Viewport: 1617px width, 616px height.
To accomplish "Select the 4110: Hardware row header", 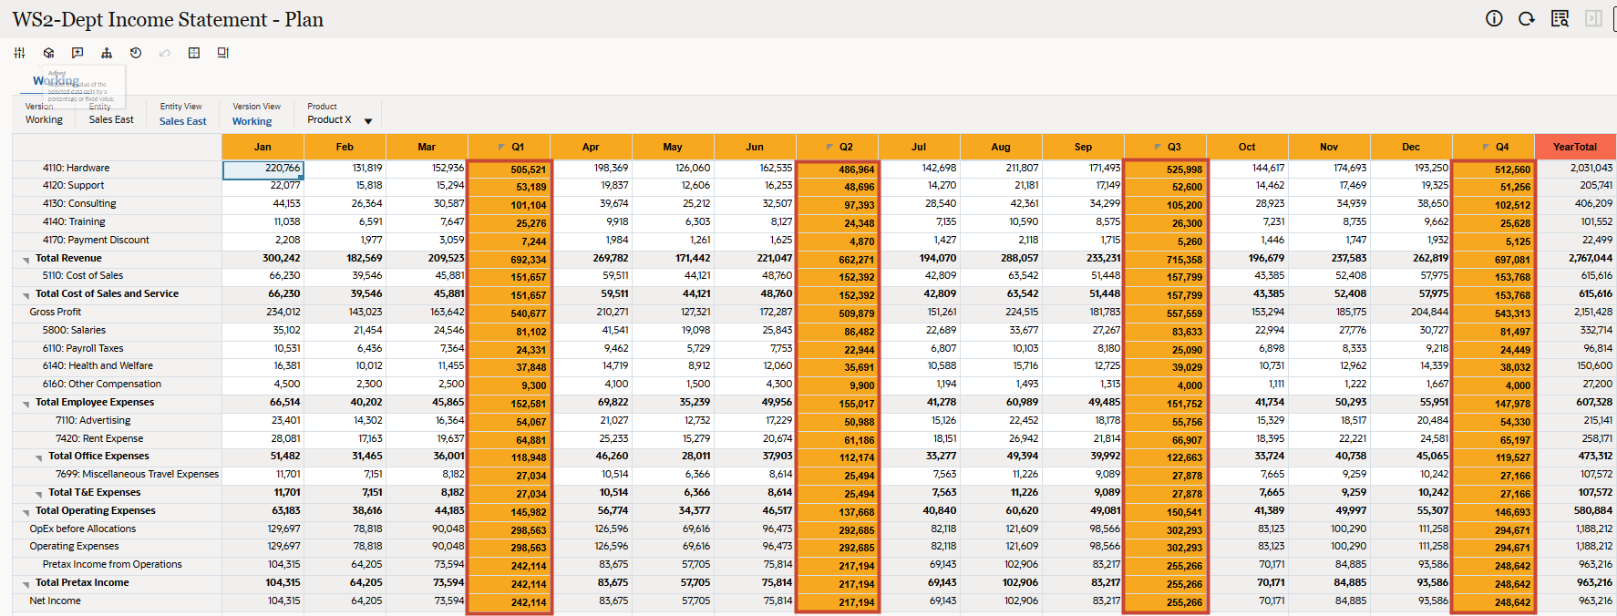I will click(x=117, y=168).
